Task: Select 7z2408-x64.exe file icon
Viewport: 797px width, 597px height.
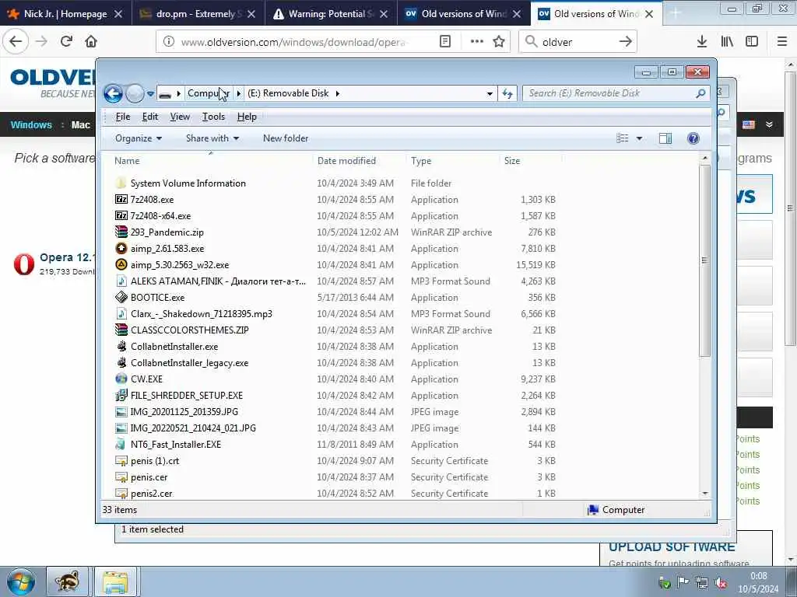Action: pos(121,216)
